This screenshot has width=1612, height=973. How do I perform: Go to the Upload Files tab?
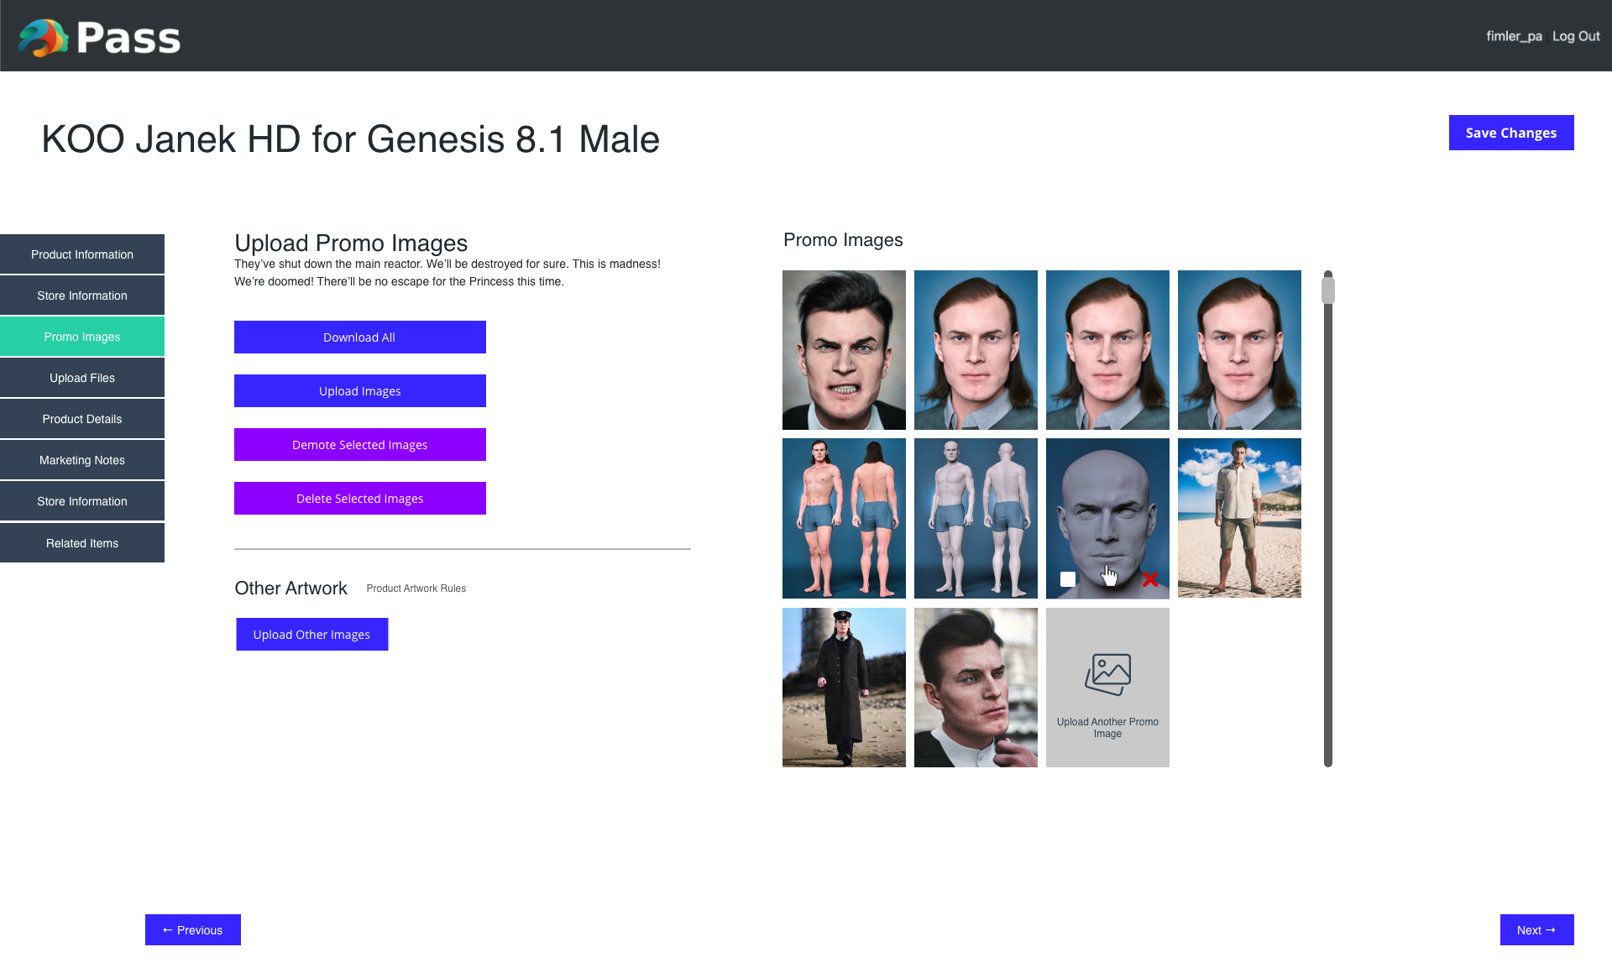click(82, 378)
